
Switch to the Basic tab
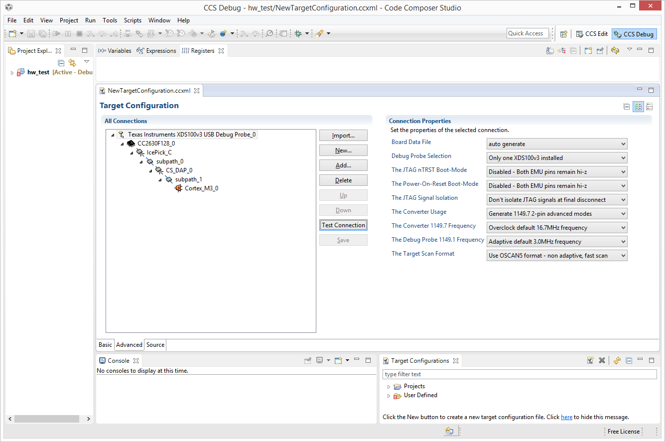pos(105,345)
